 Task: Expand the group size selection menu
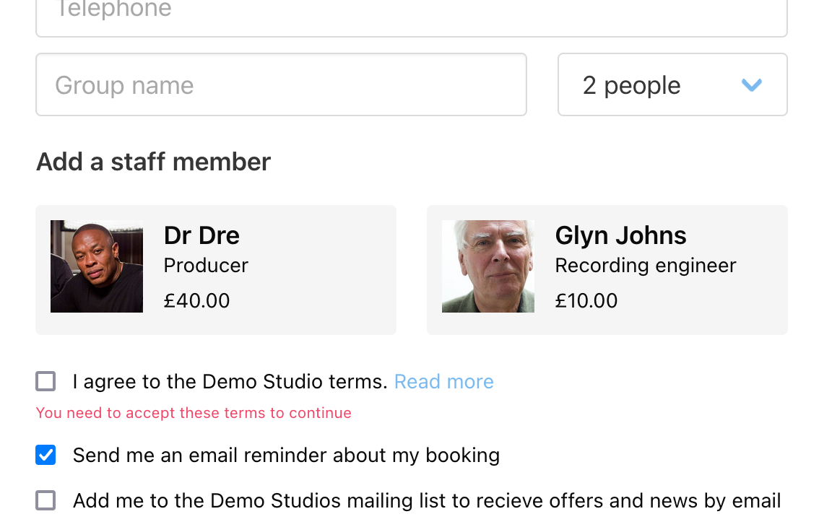pos(672,84)
